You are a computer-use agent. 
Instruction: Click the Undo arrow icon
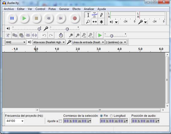click(x=44, y=35)
